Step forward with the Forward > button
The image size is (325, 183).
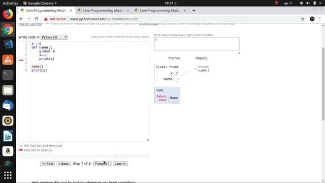click(x=102, y=164)
